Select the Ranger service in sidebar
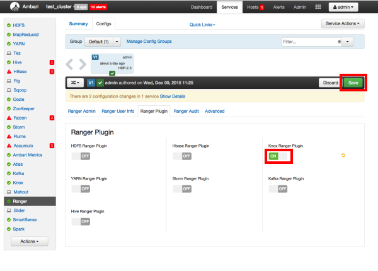378x271 pixels. coord(30,201)
